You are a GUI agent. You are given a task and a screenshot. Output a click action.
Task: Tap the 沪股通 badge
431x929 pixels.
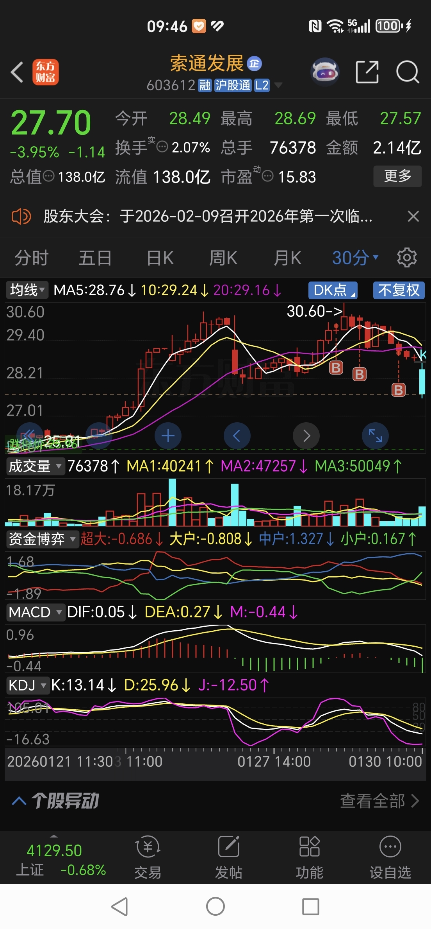(x=233, y=85)
